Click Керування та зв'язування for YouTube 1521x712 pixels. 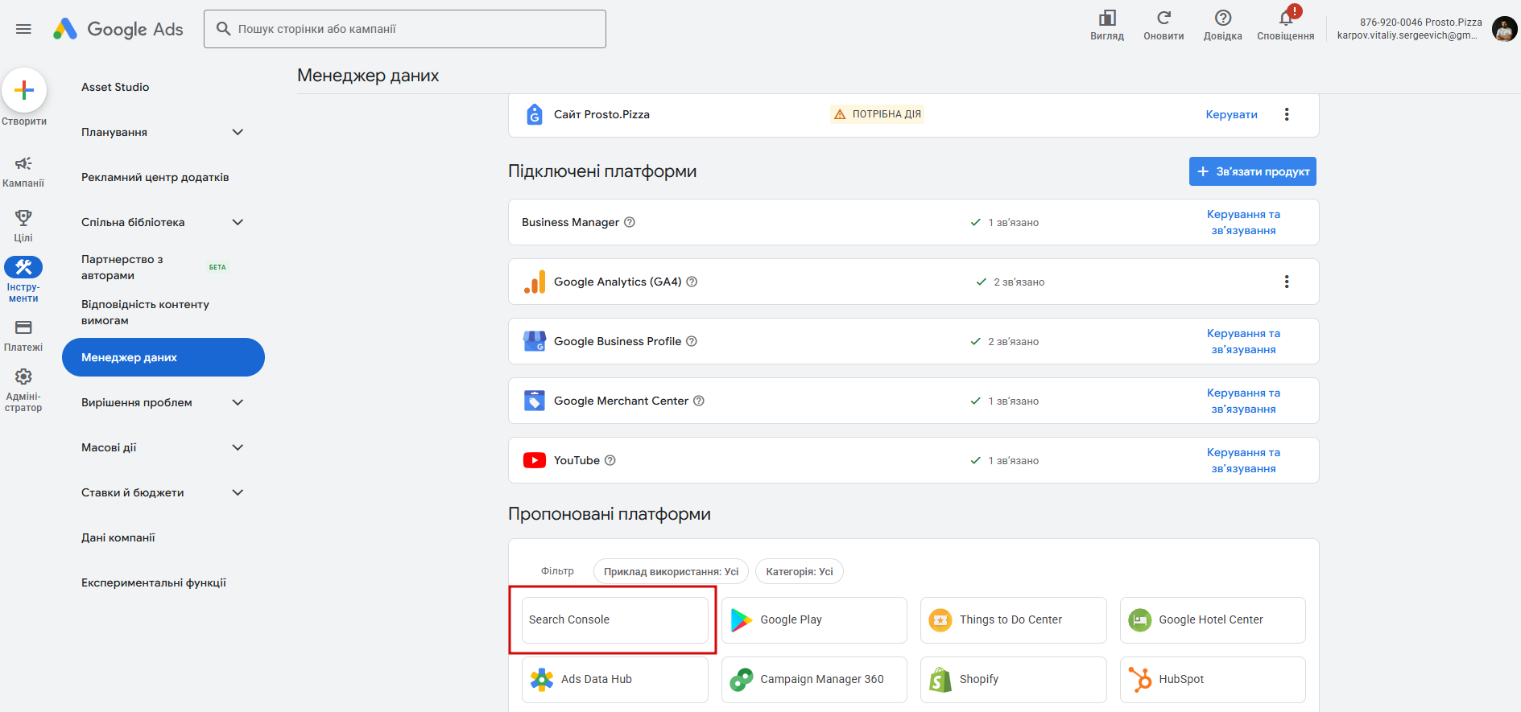pos(1243,460)
